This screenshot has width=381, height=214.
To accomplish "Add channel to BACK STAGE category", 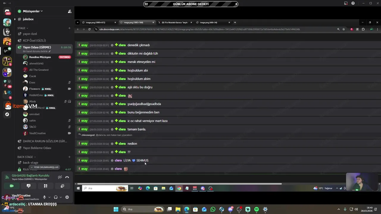I will [69, 157].
